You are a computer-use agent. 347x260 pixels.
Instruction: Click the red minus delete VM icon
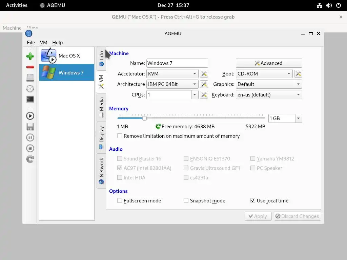30,67
